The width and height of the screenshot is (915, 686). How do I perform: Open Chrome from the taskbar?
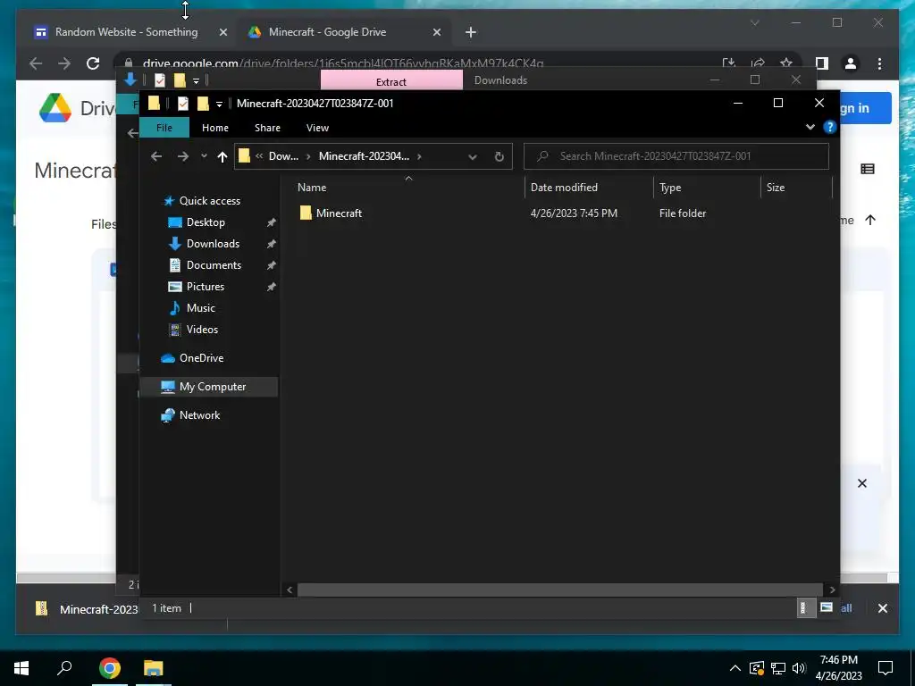tap(110, 668)
